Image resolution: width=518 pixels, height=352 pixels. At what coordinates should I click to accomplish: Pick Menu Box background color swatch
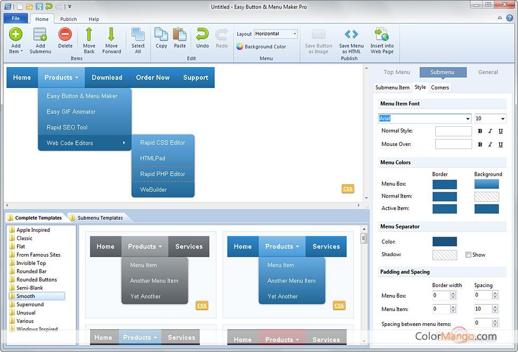point(486,184)
